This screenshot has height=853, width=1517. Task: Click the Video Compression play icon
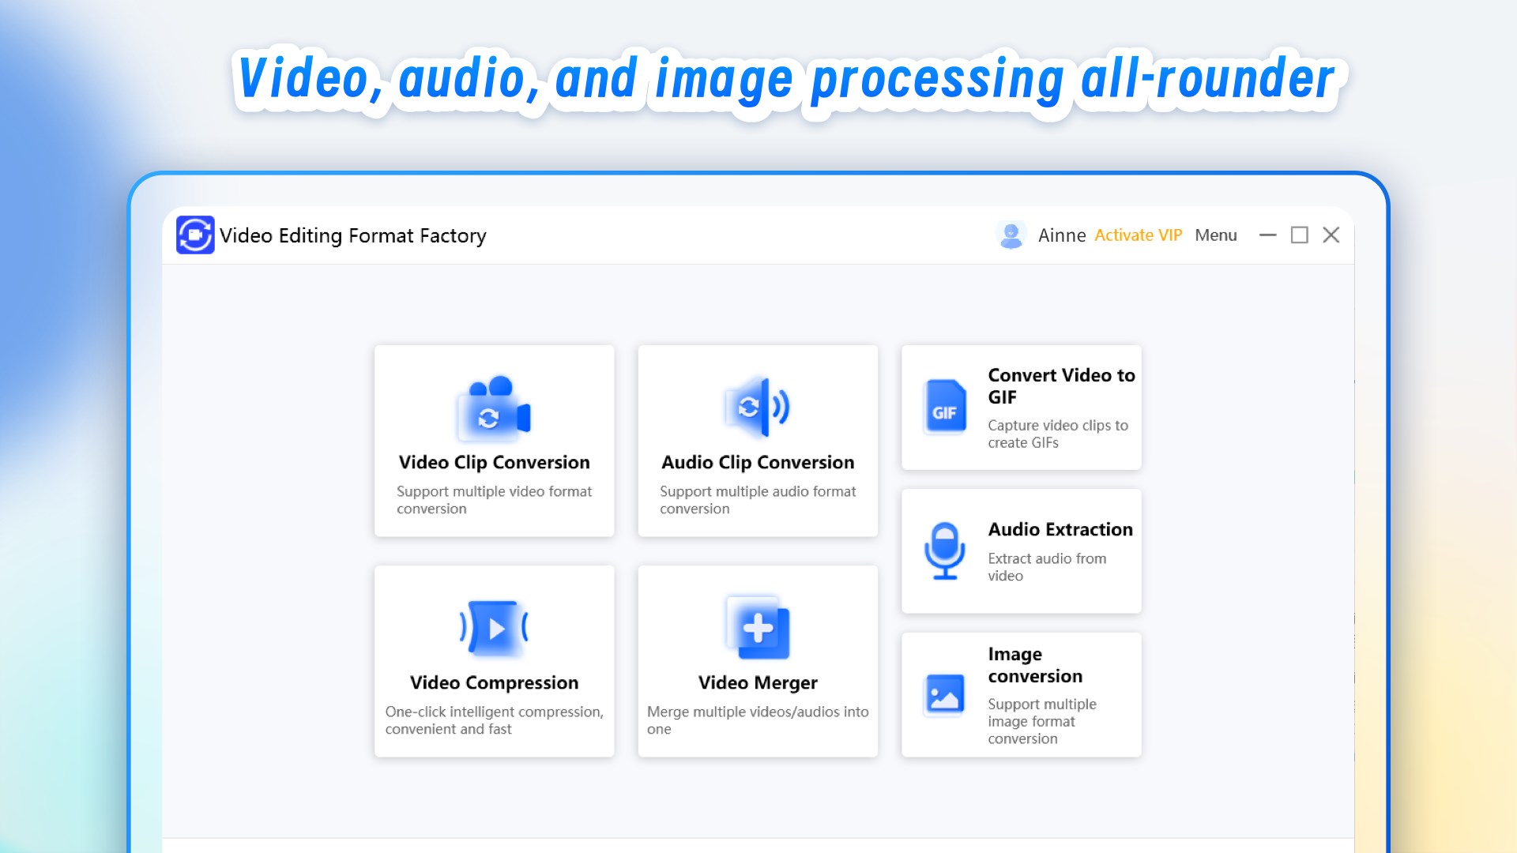(495, 629)
